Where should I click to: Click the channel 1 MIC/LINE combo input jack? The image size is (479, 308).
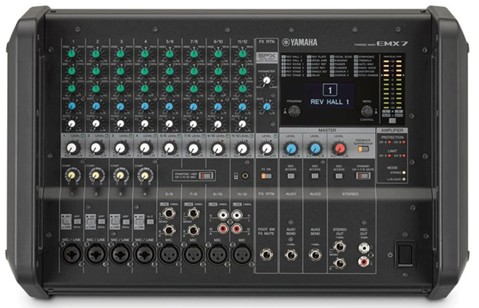point(72,254)
